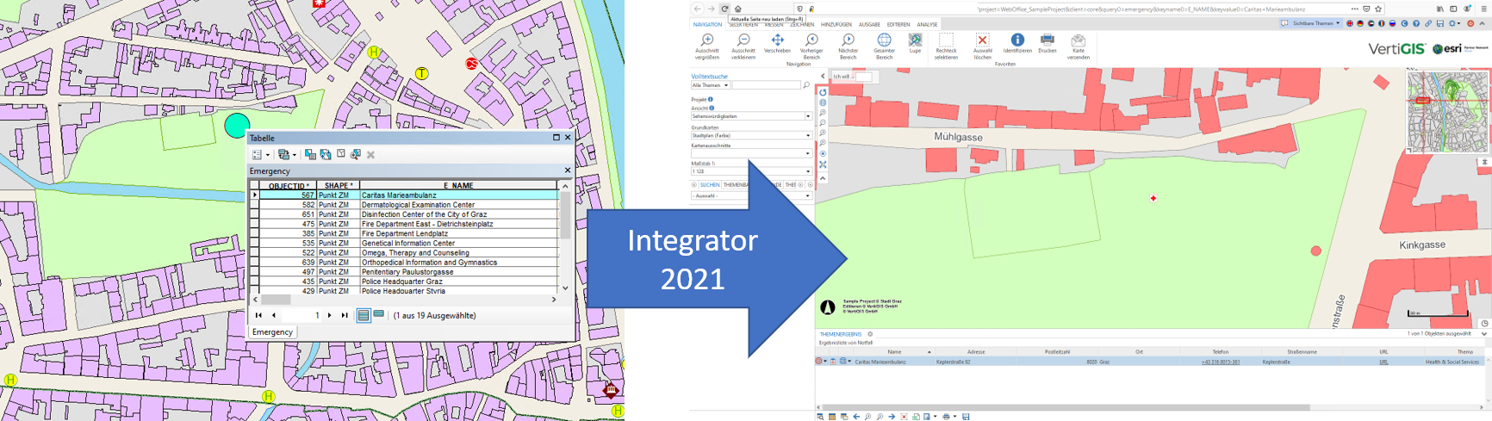Click the telephone number link in results
Viewport: 1492px width, 421px height.
pyautogui.click(x=1221, y=362)
